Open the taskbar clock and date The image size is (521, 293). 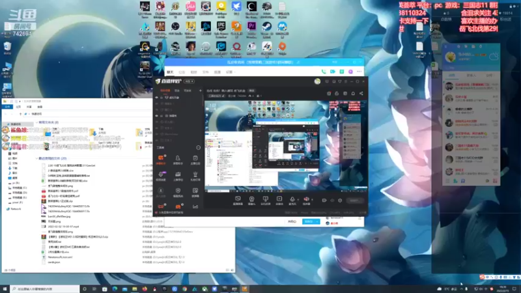tap(503, 288)
